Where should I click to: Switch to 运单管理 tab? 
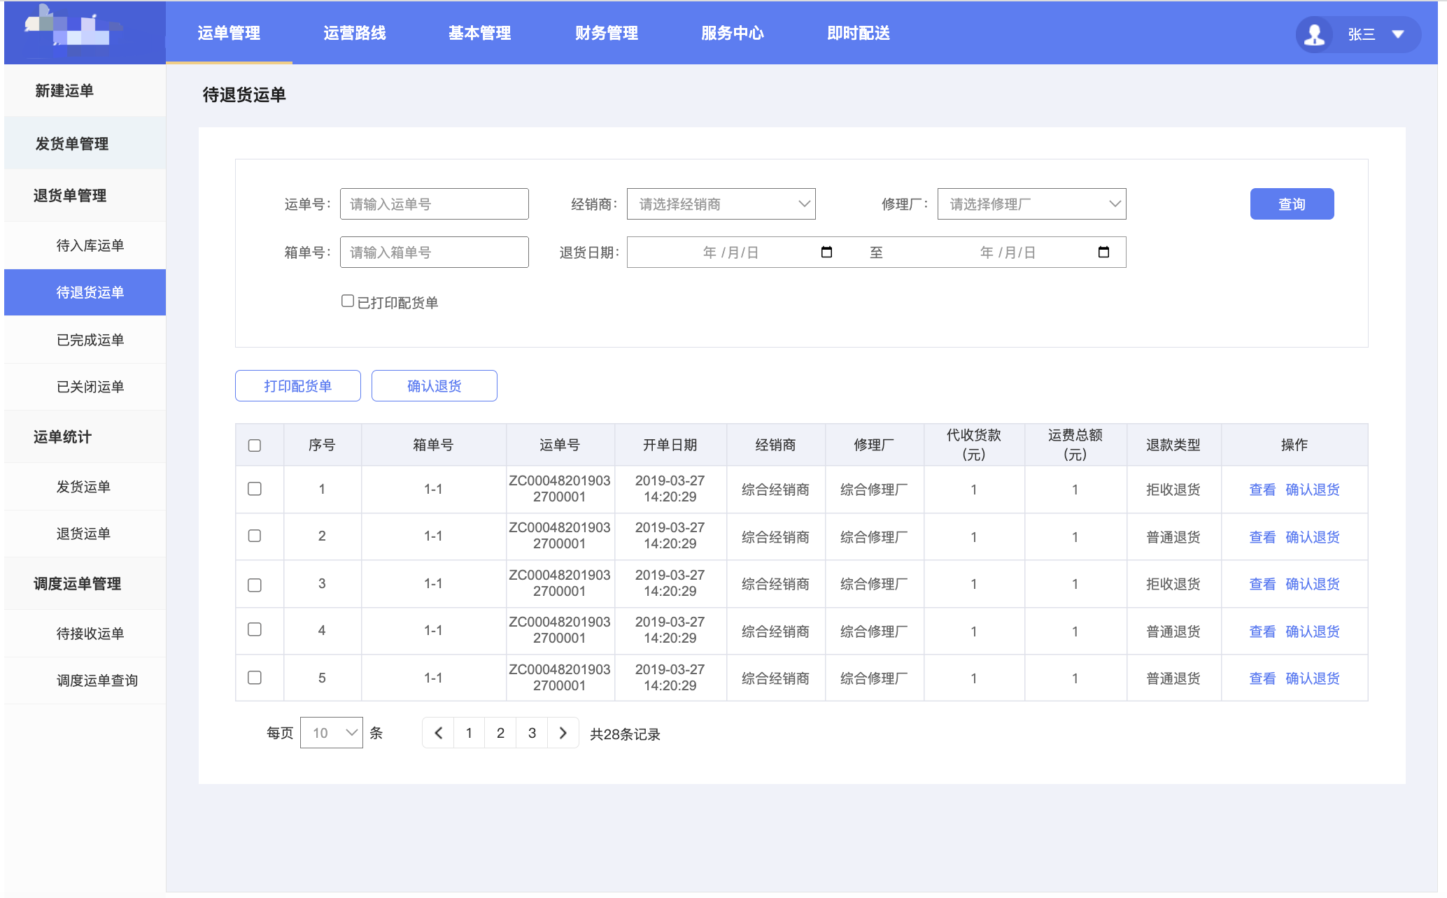pyautogui.click(x=229, y=33)
